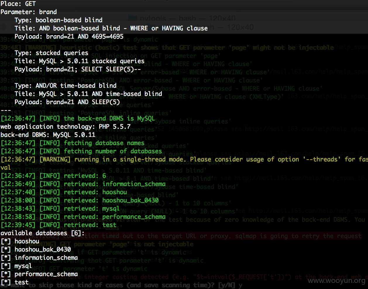Click '[*] performance_schema' database entry
The image size is (368, 289).
39,274
